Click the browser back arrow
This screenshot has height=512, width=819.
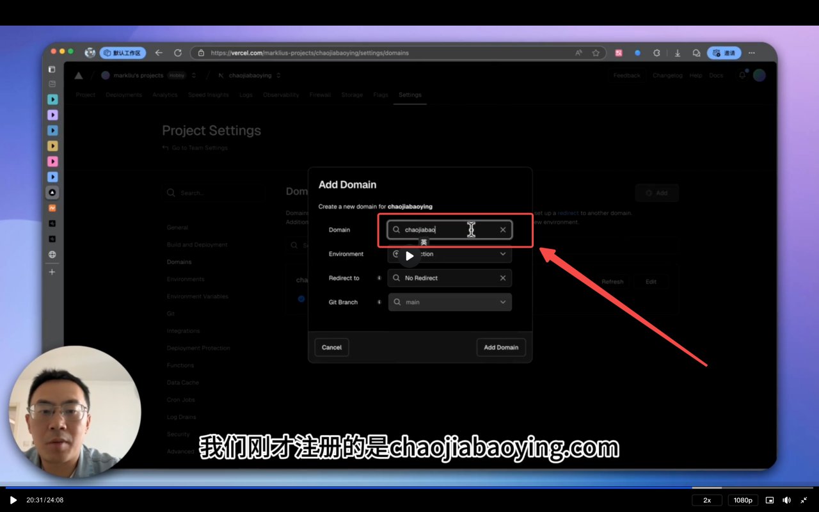pos(159,53)
